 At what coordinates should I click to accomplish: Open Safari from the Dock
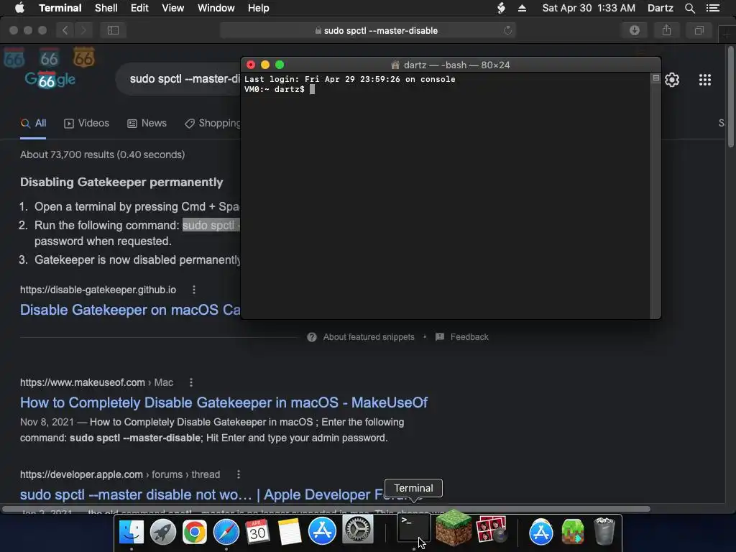point(226,532)
